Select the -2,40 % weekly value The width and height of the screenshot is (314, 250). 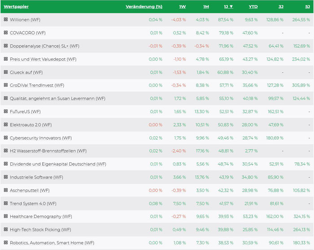click(179, 151)
